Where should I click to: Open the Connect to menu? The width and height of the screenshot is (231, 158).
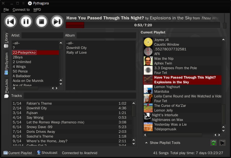pos(21,10)
